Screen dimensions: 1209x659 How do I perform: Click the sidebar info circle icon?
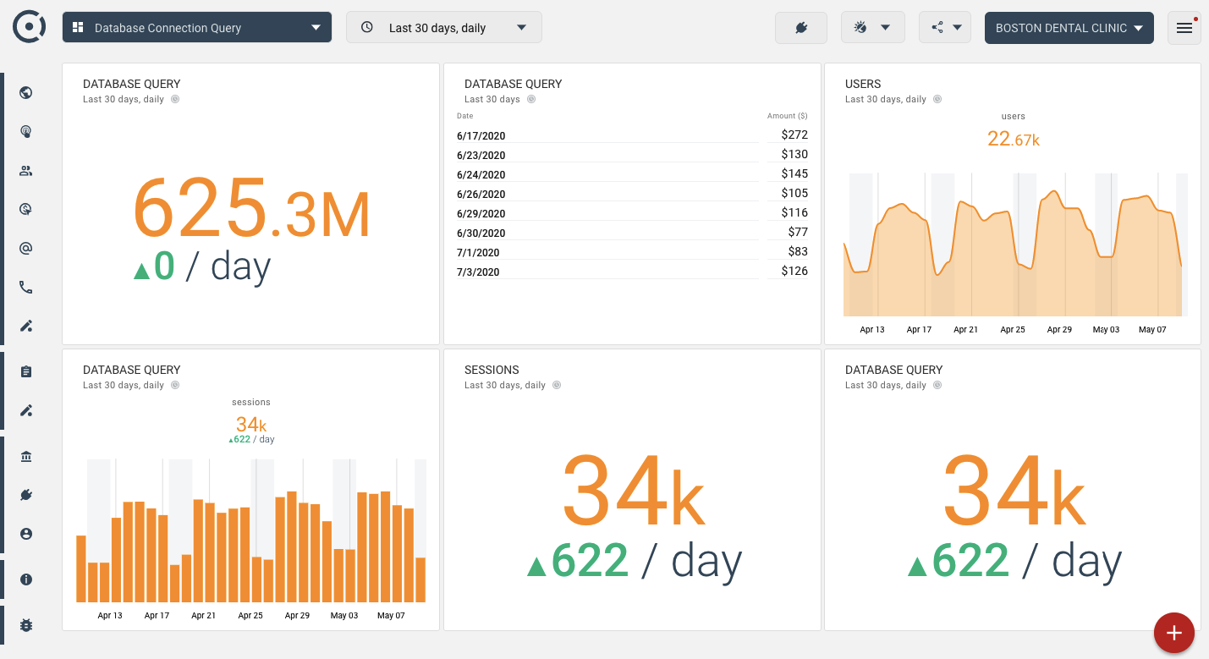click(x=25, y=579)
